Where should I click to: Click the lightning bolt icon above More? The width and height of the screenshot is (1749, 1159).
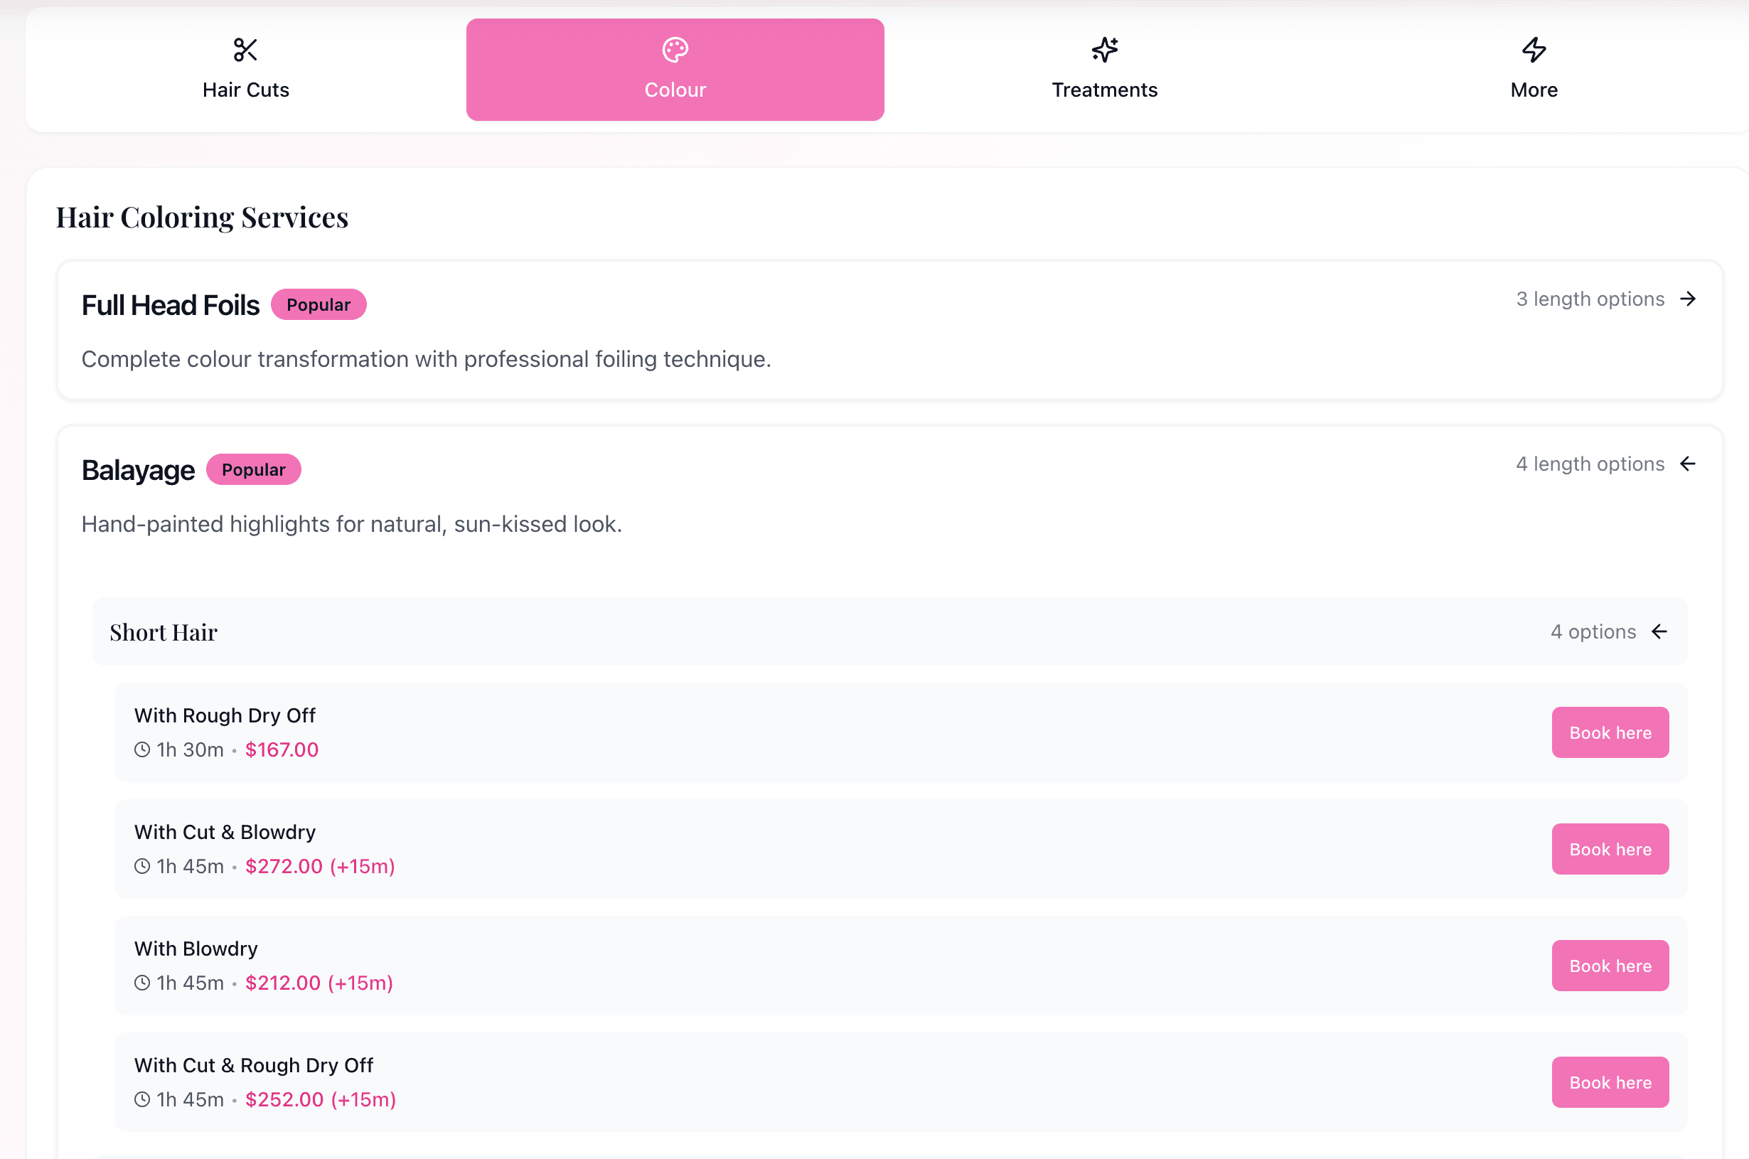pyautogui.click(x=1534, y=50)
